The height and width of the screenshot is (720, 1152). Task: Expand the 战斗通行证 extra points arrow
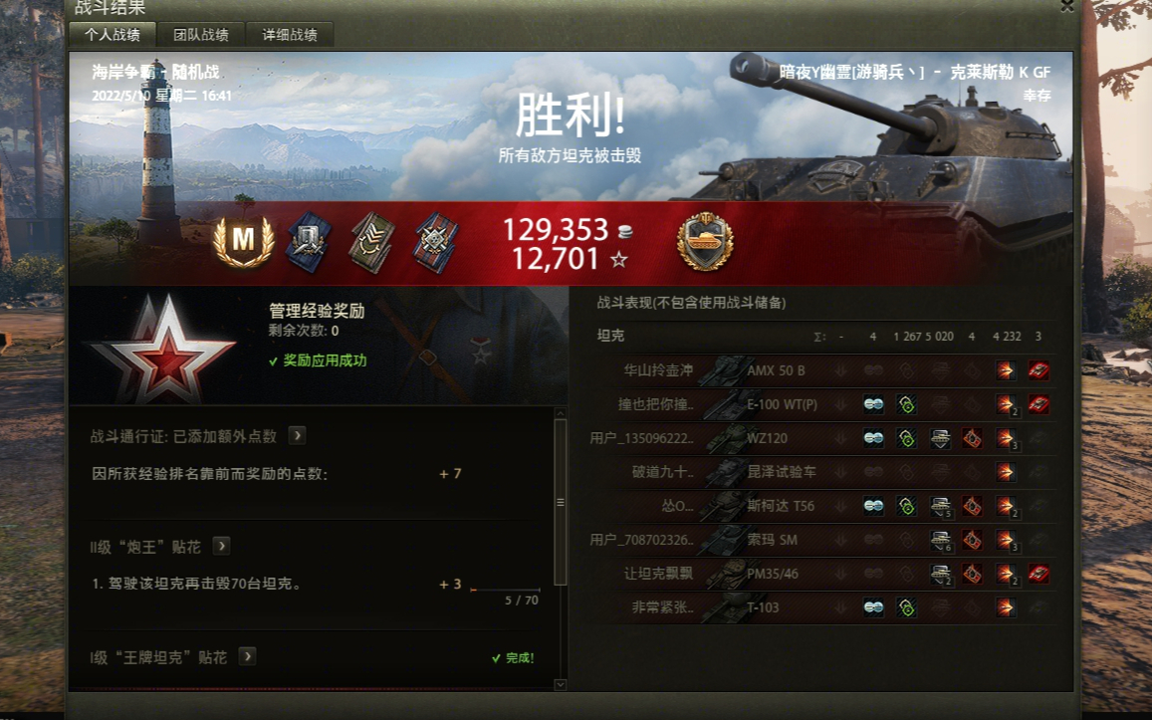(297, 435)
